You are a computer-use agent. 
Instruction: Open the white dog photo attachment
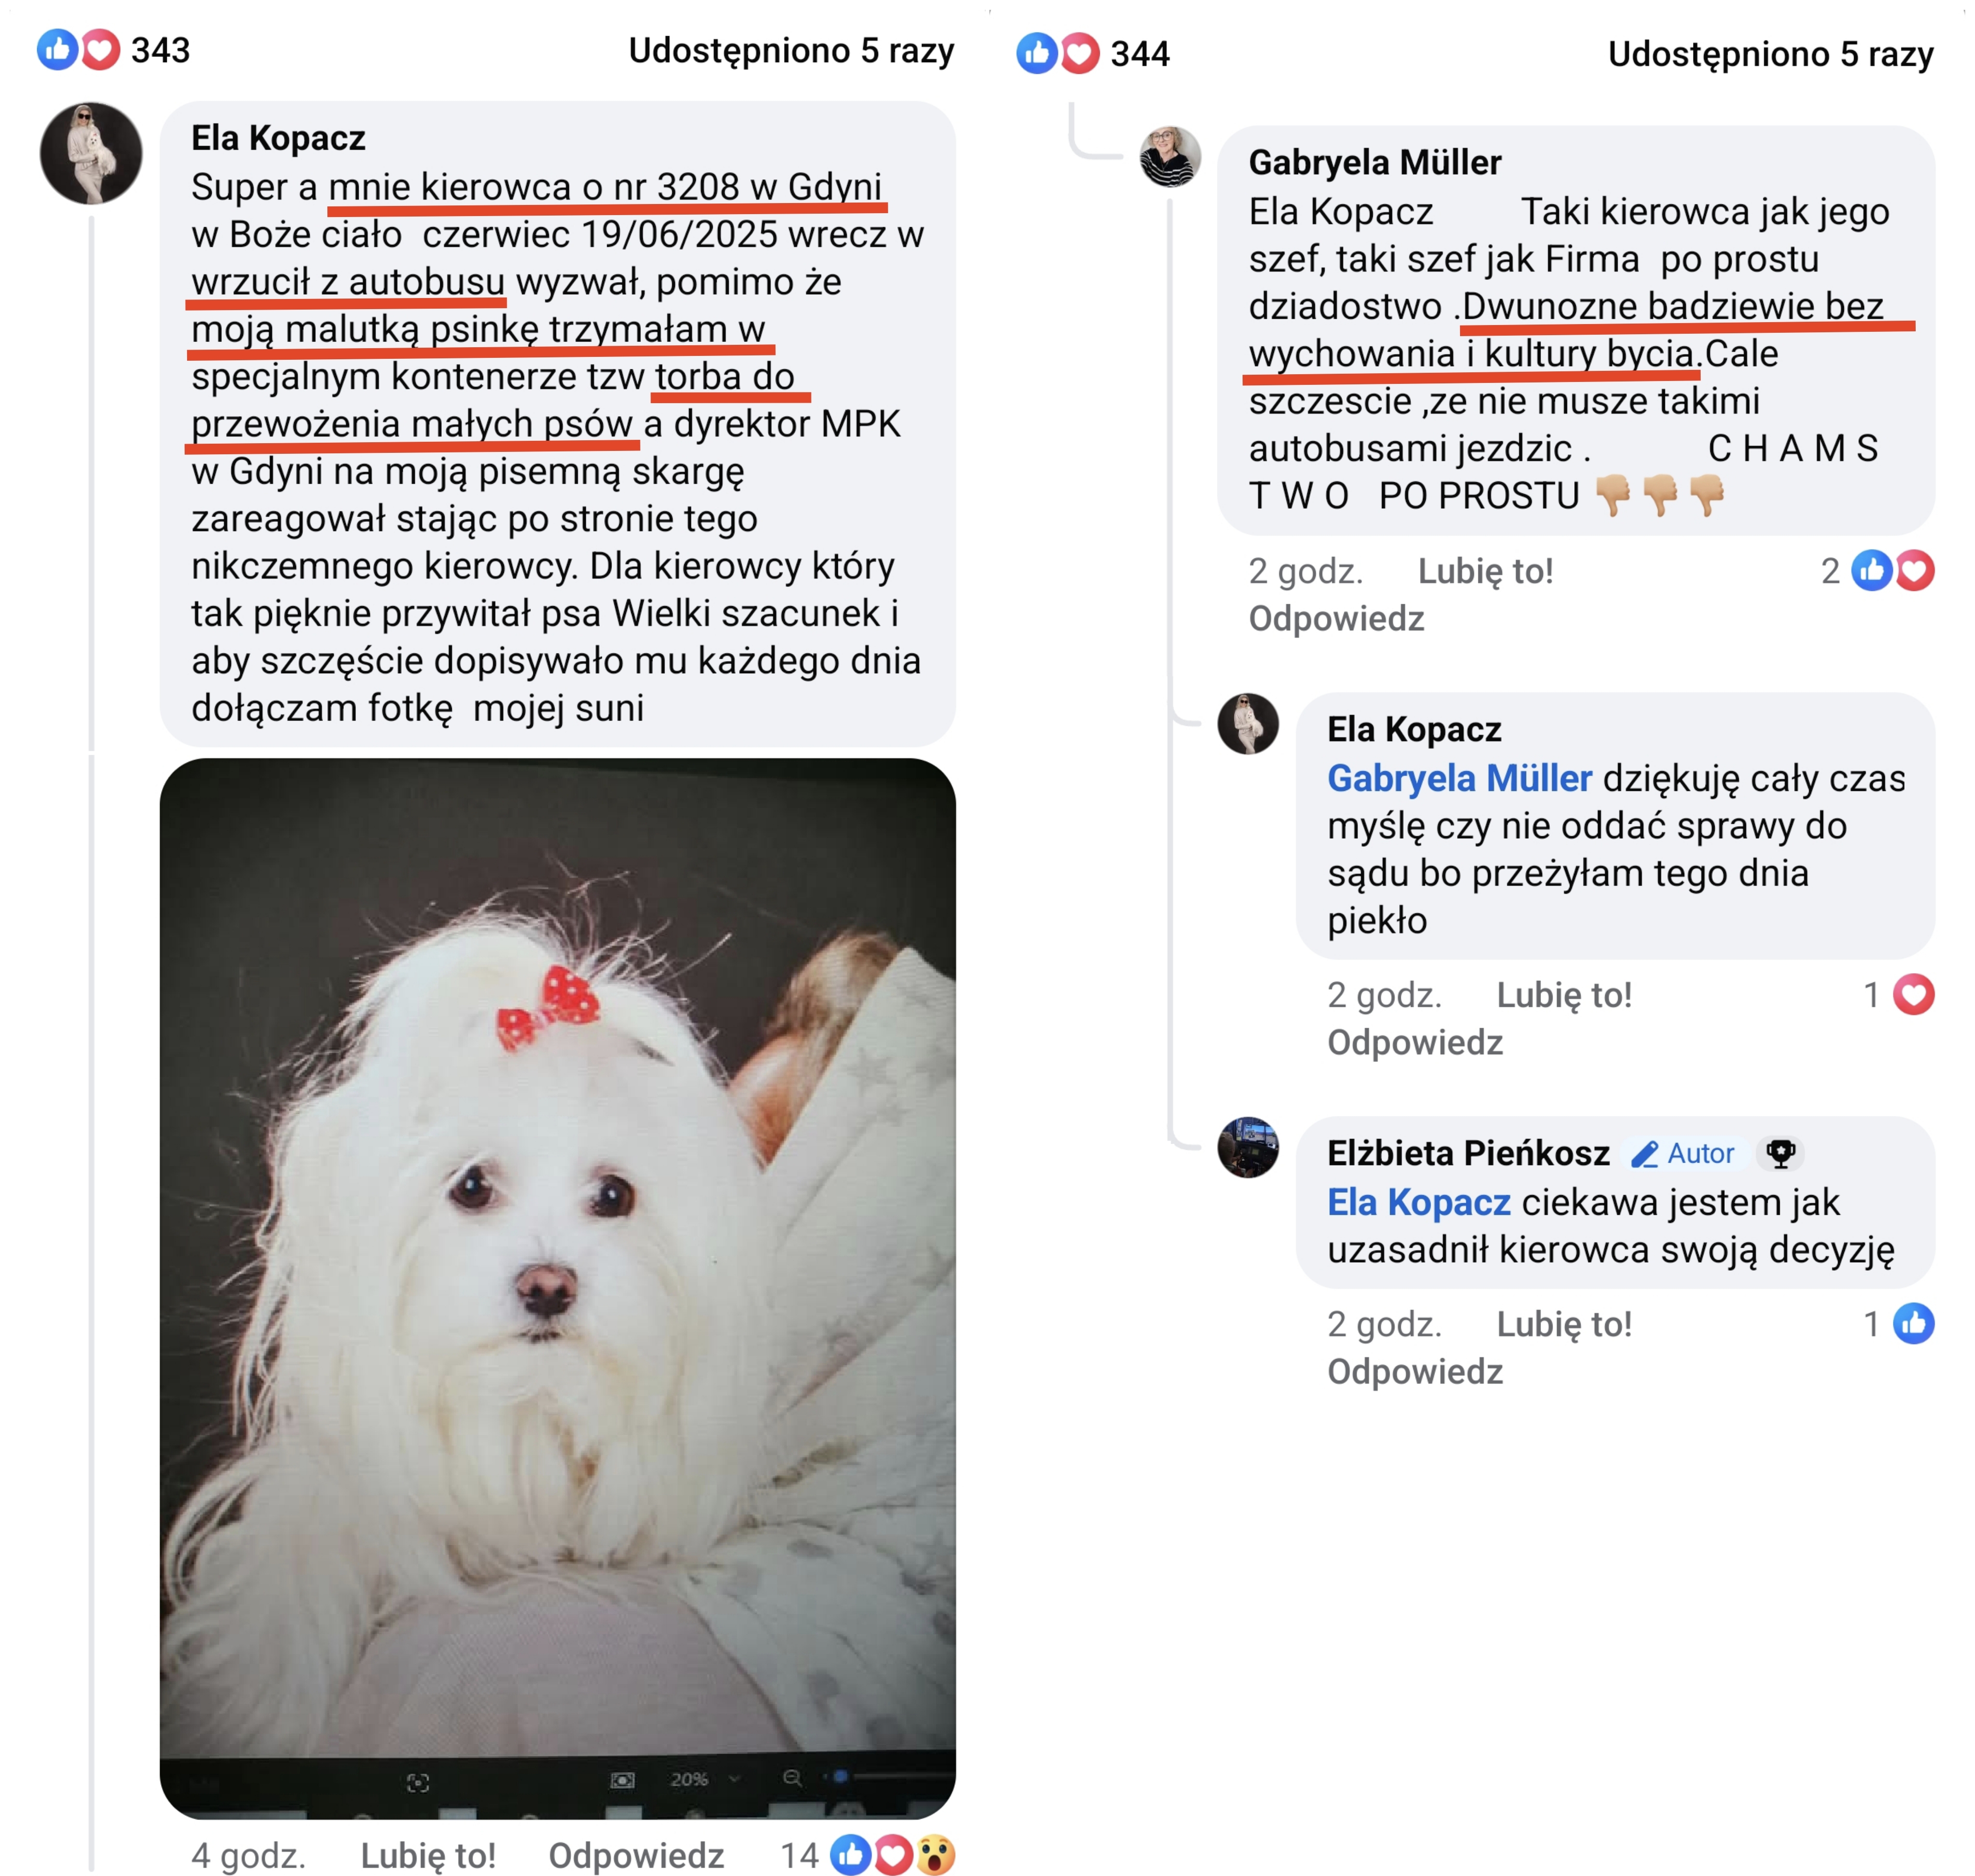coord(557,1288)
